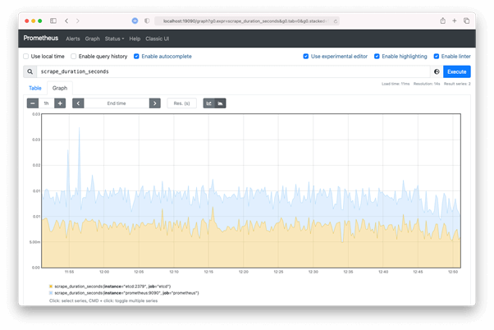
Task: Click the Resolution: 14s stat
Action: tap(427, 84)
